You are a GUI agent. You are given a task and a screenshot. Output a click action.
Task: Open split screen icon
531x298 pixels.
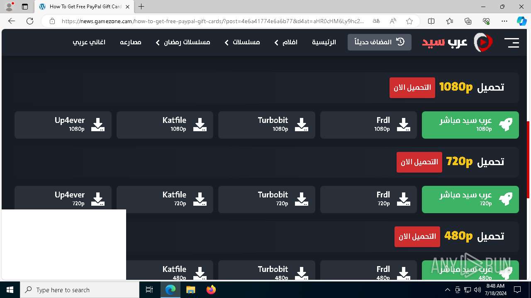coord(431,21)
